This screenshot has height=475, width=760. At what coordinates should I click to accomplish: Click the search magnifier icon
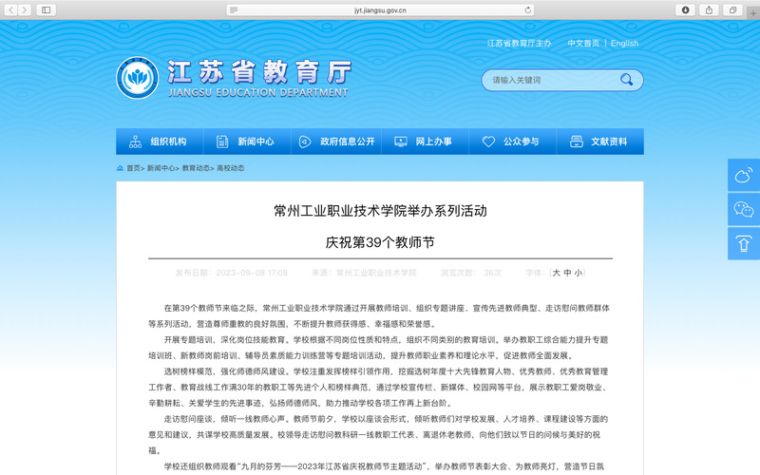click(627, 80)
